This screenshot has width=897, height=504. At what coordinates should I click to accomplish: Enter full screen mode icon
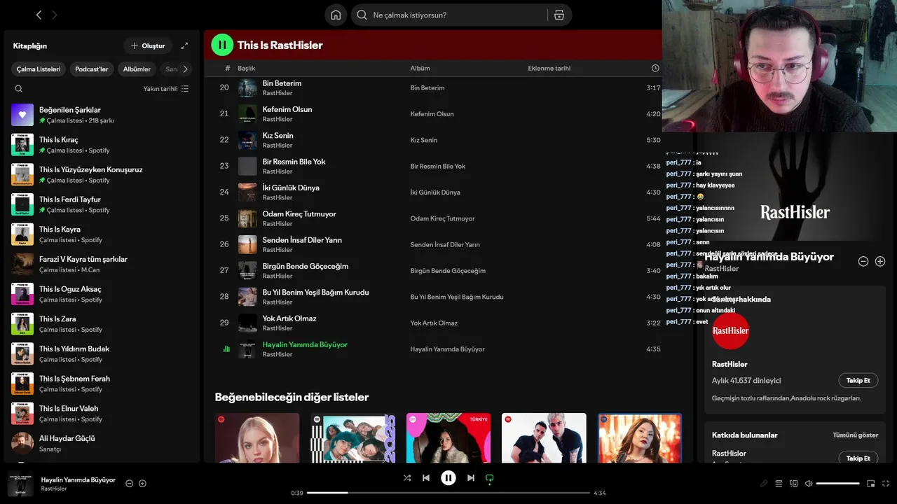(886, 484)
